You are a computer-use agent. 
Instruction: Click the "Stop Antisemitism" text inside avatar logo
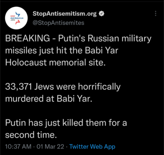point(17,18)
